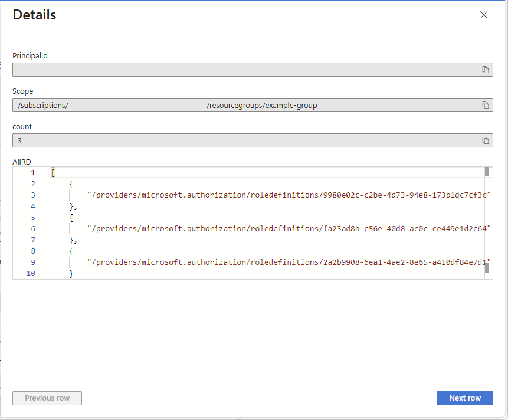Image resolution: width=508 pixels, height=420 pixels.
Task: Select line number 3 in the AllRD editor
Action: (33, 195)
